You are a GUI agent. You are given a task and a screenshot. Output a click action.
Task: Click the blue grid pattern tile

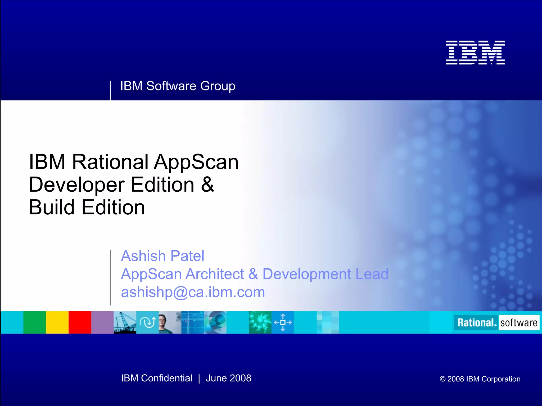192,322
